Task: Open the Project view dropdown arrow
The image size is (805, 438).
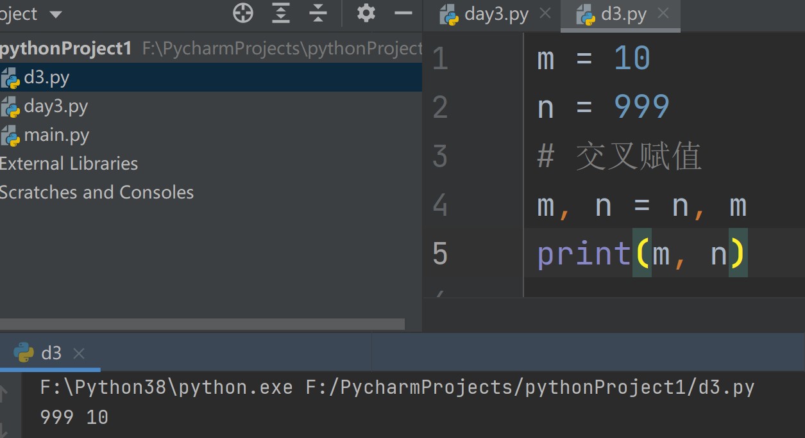Action: point(55,14)
